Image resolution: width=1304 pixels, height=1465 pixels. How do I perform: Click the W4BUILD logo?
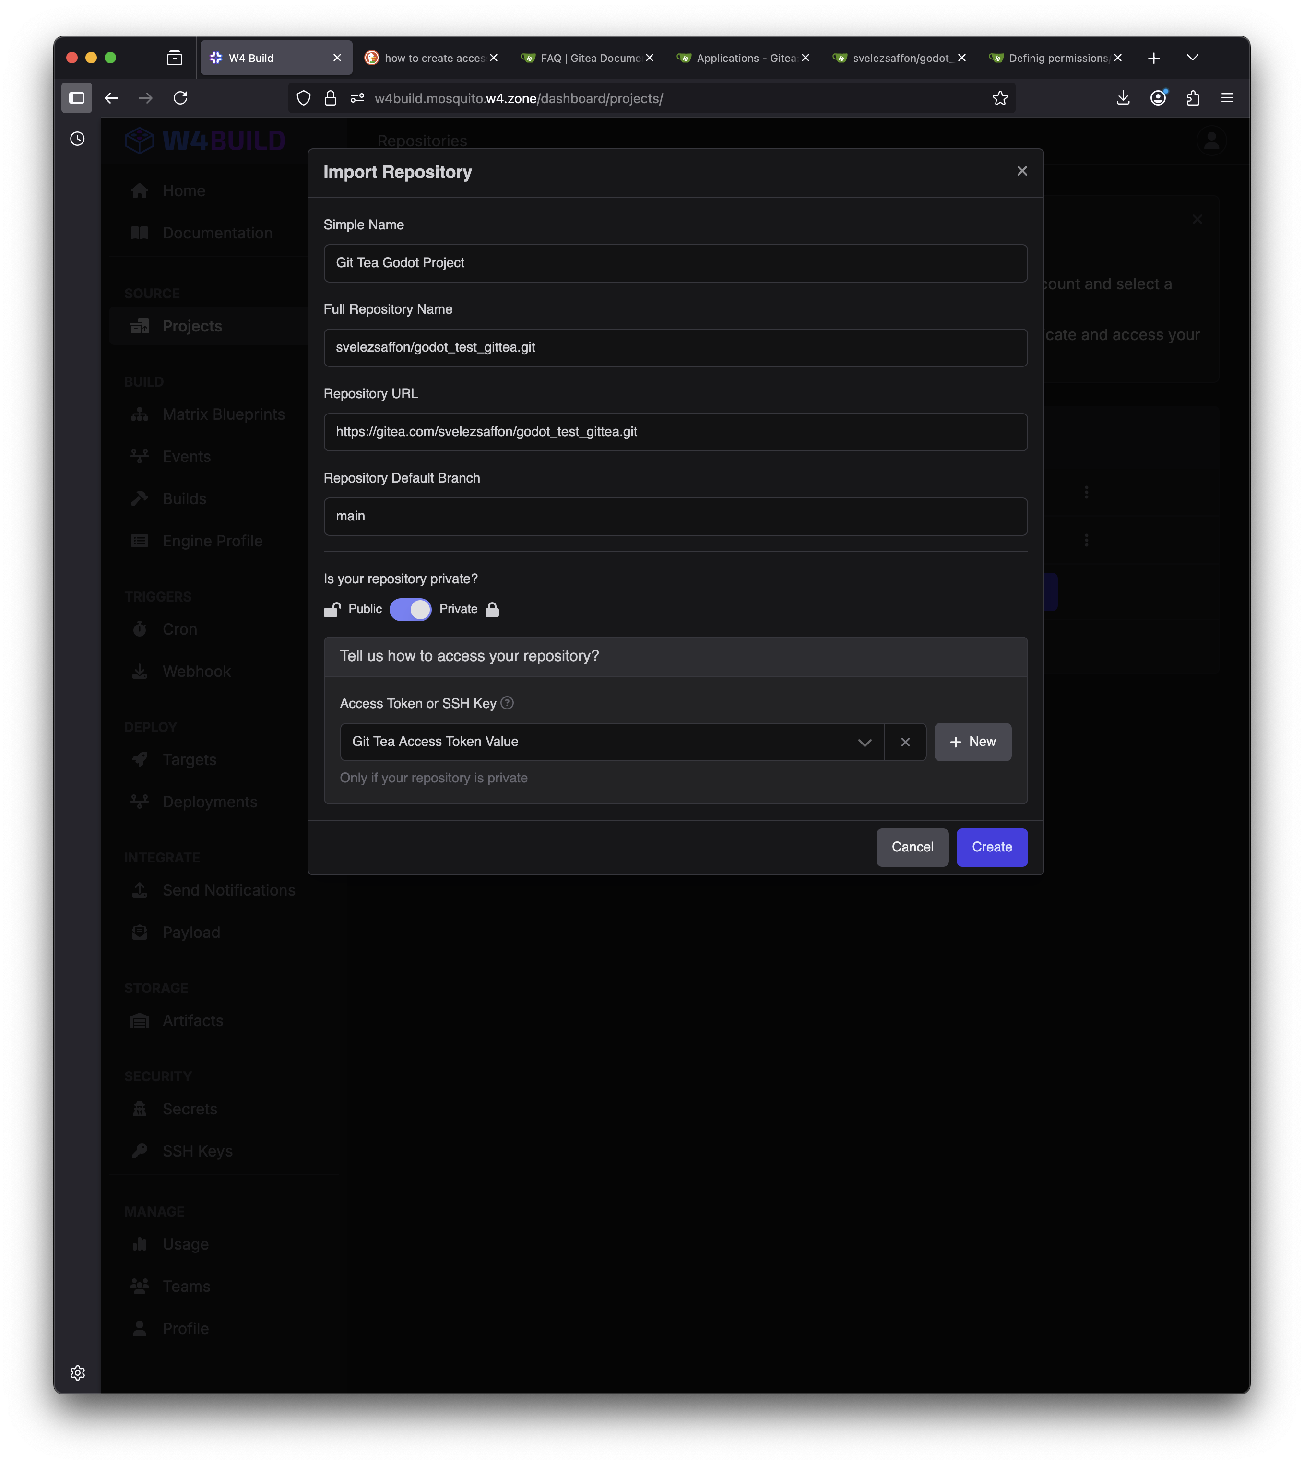(205, 141)
